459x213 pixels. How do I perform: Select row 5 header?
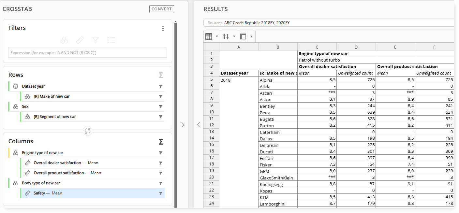tap(211, 79)
